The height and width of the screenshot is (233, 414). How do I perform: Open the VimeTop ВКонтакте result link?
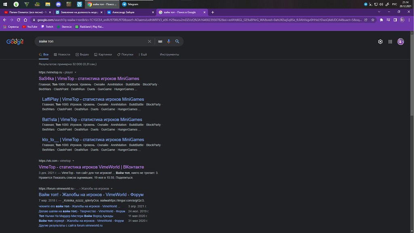click(x=91, y=167)
